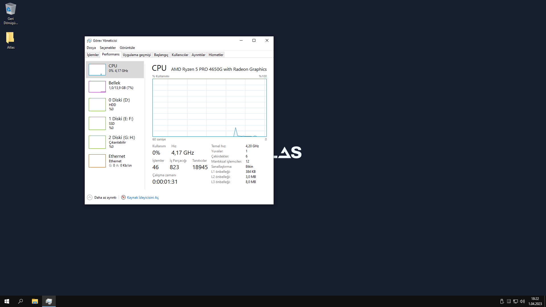Click the Kaynak İzleyicisini Aç link

[143, 198]
